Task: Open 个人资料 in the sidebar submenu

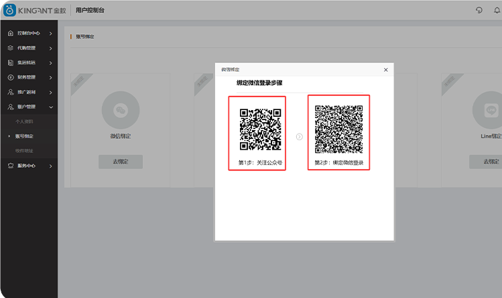Action: tap(24, 121)
